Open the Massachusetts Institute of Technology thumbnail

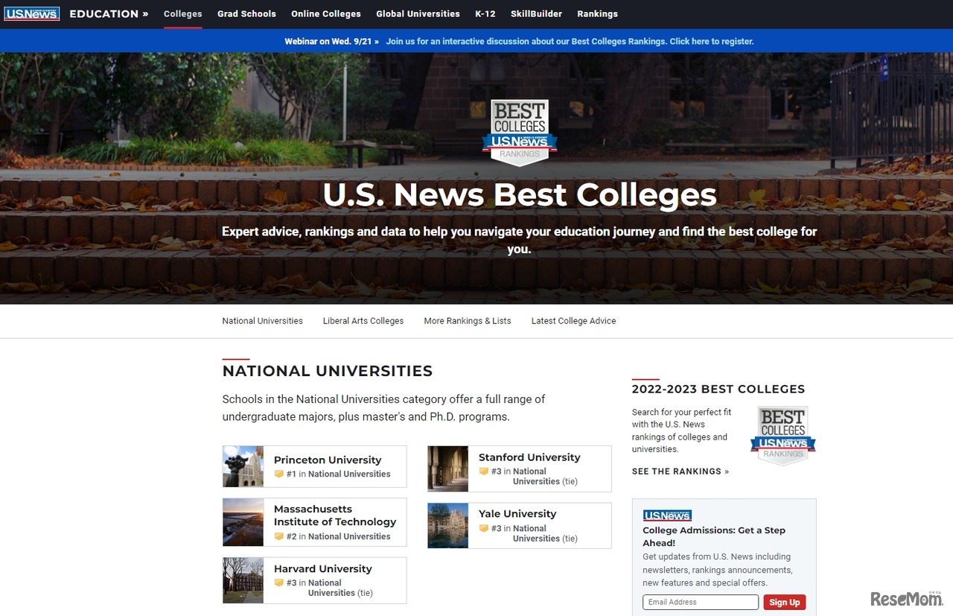[243, 522]
